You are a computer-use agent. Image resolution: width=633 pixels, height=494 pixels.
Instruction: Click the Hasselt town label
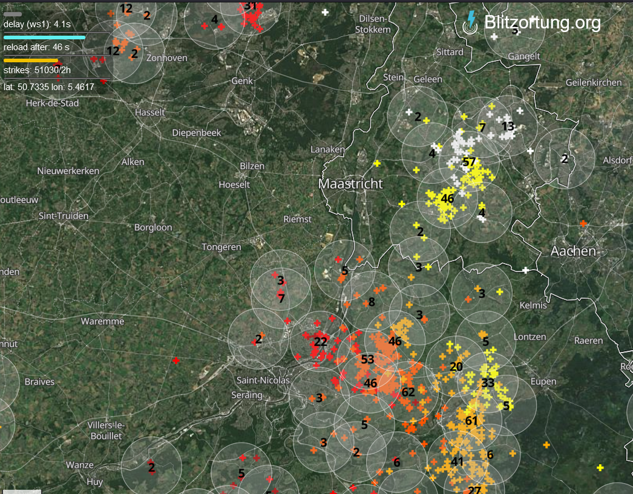click(x=149, y=112)
